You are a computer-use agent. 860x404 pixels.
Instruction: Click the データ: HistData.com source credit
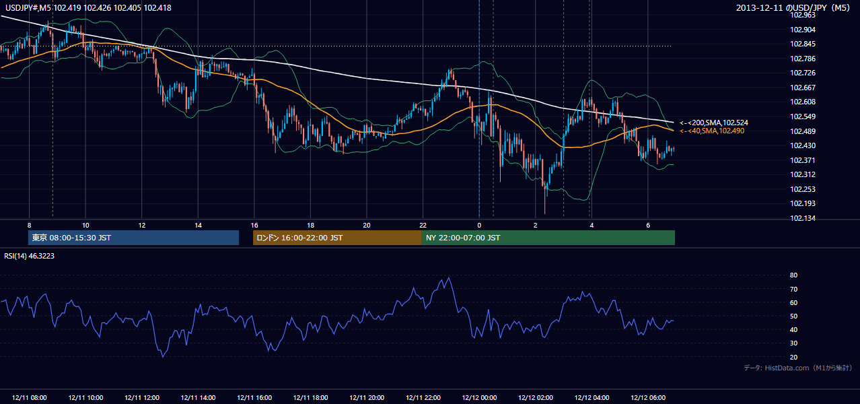(797, 368)
